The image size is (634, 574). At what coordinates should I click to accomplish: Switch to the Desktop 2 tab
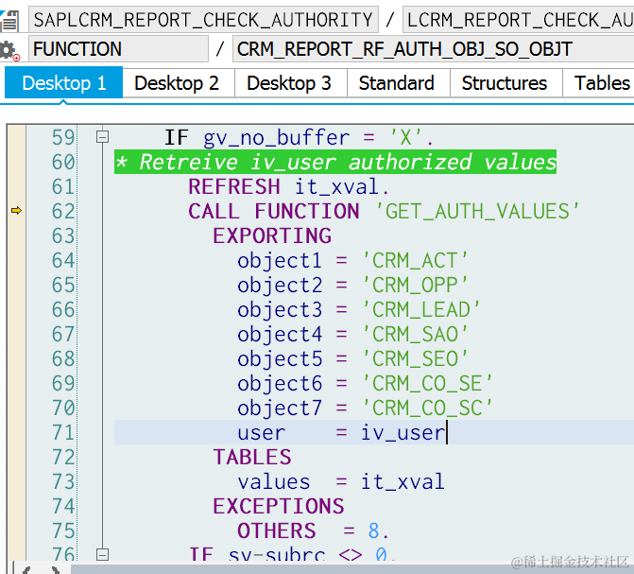tap(177, 83)
